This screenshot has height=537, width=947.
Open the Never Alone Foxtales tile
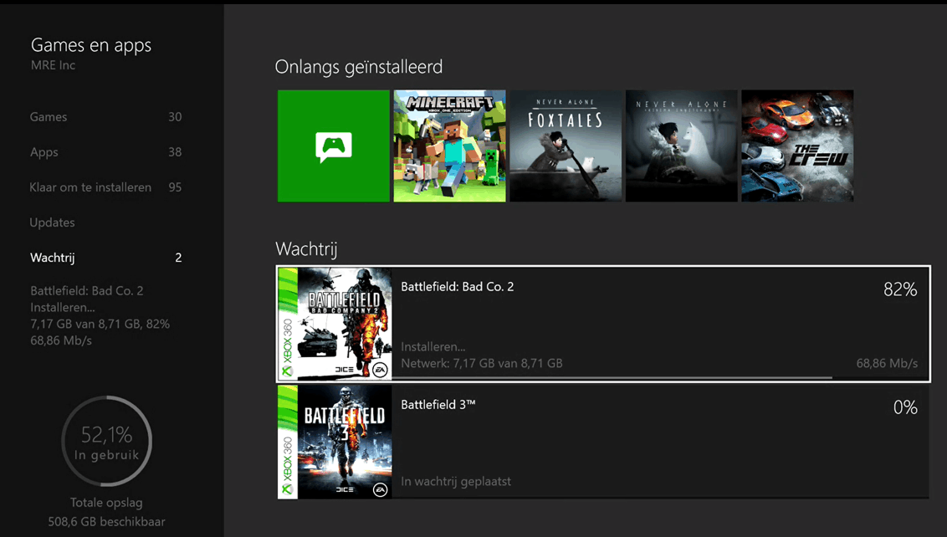click(x=566, y=146)
